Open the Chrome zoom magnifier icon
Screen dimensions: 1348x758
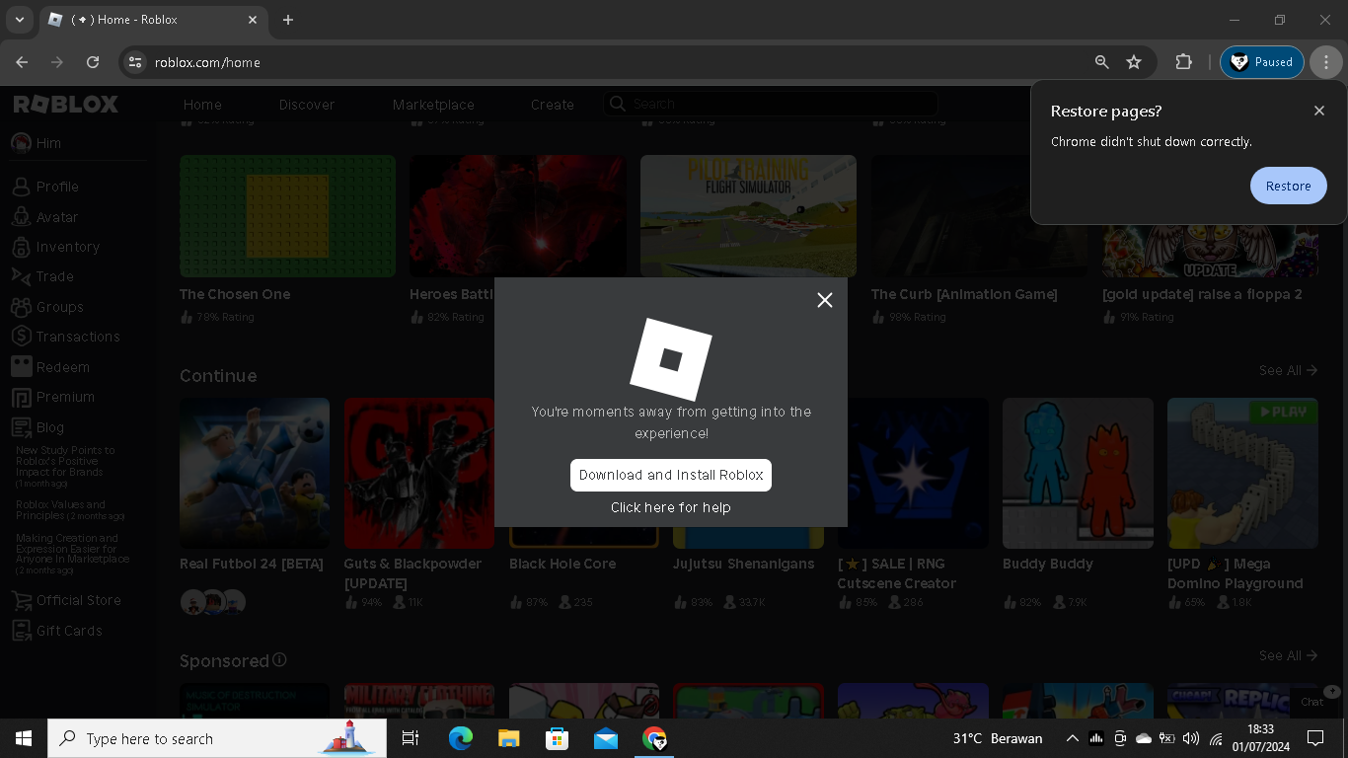1102,62
